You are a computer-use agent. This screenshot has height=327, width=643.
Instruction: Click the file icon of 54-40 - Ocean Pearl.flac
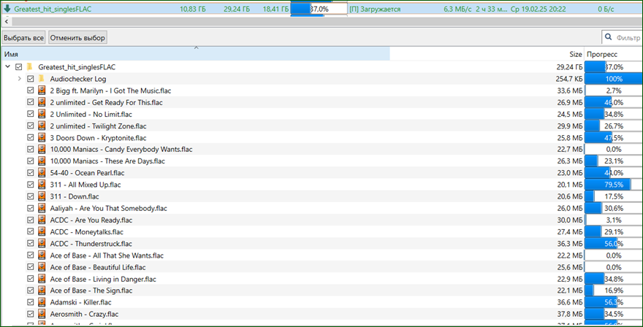pos(42,173)
